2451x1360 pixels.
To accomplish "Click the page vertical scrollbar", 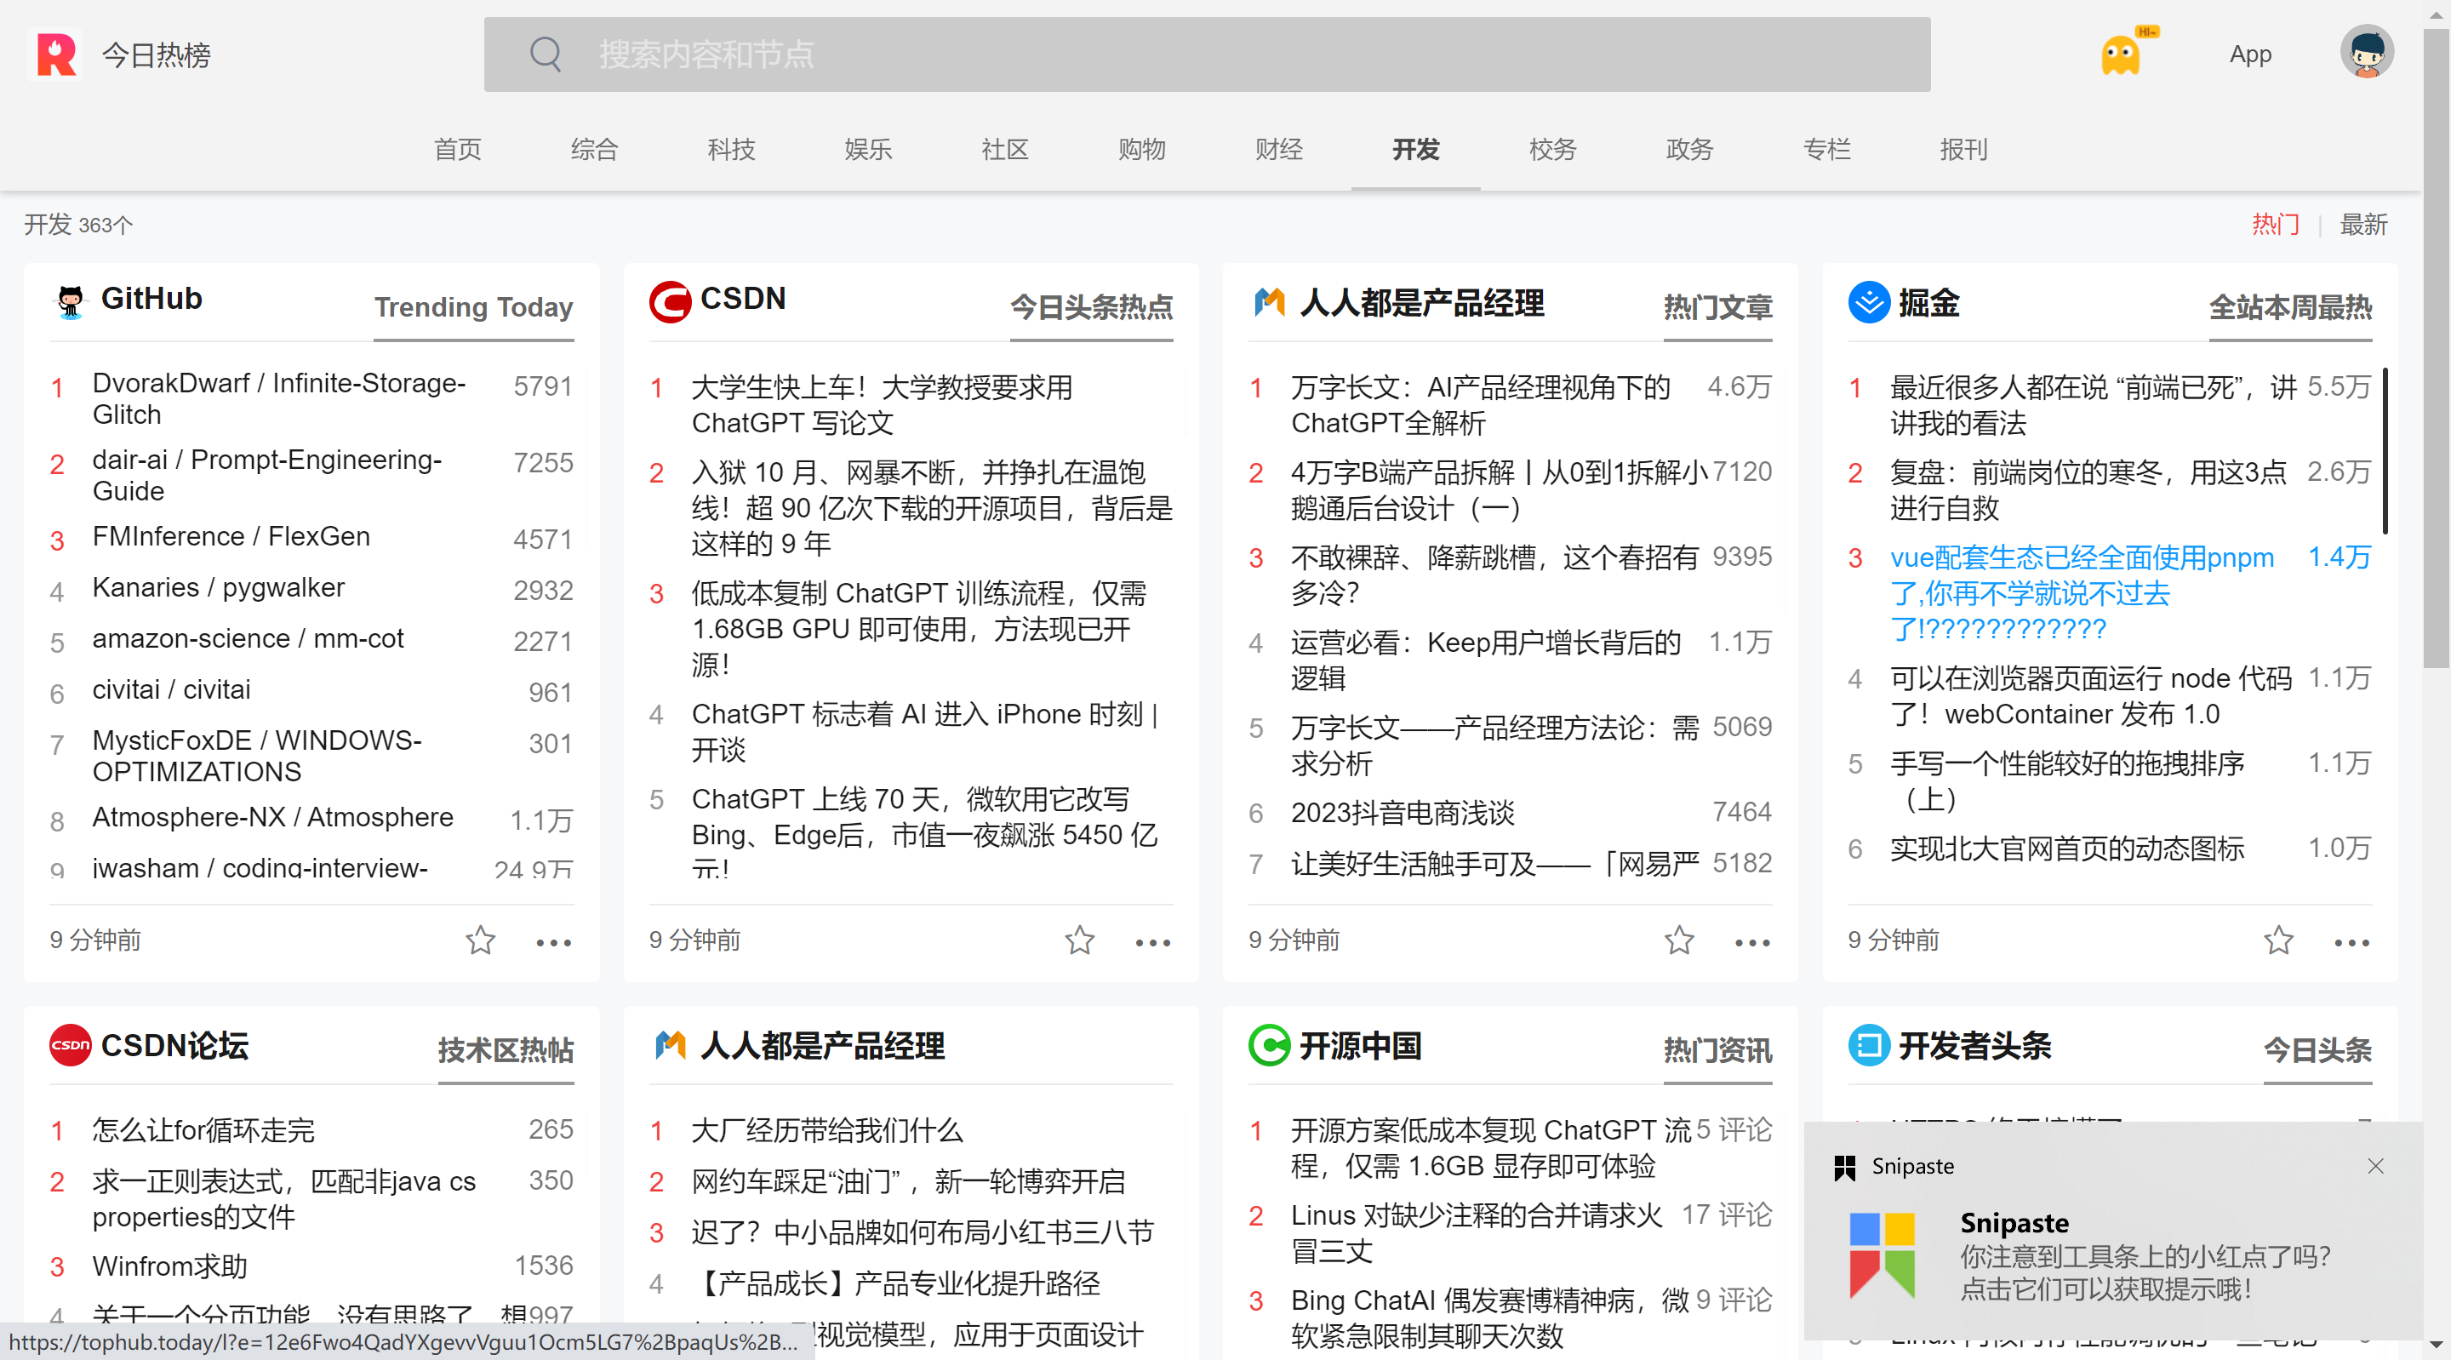I will pyautogui.click(x=2436, y=347).
